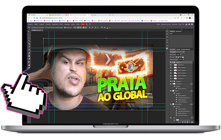
Task: Open the Camada menu
Action: click(x=48, y=24)
